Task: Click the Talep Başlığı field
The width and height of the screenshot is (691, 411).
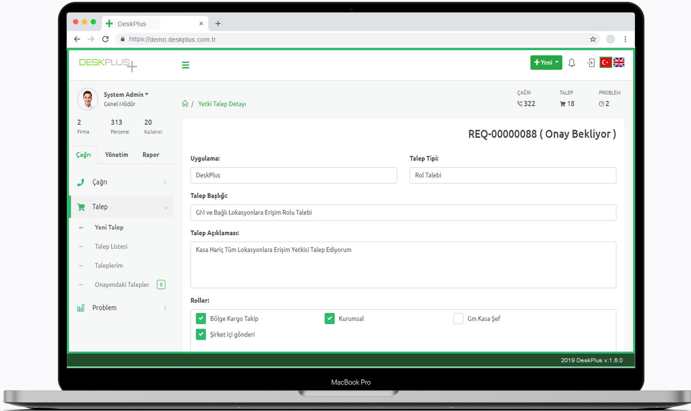Action: point(403,213)
